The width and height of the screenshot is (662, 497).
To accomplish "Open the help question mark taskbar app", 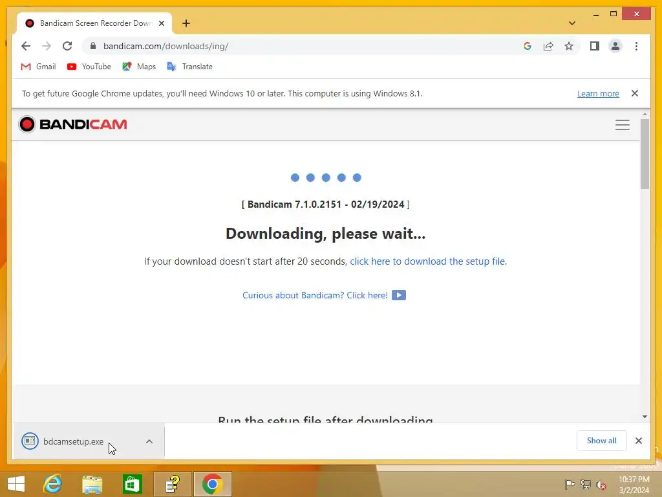I will tap(172, 484).
